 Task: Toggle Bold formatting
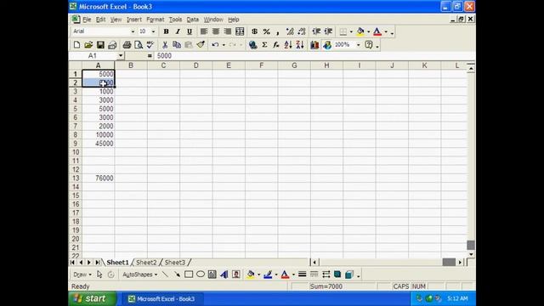pyautogui.click(x=167, y=31)
